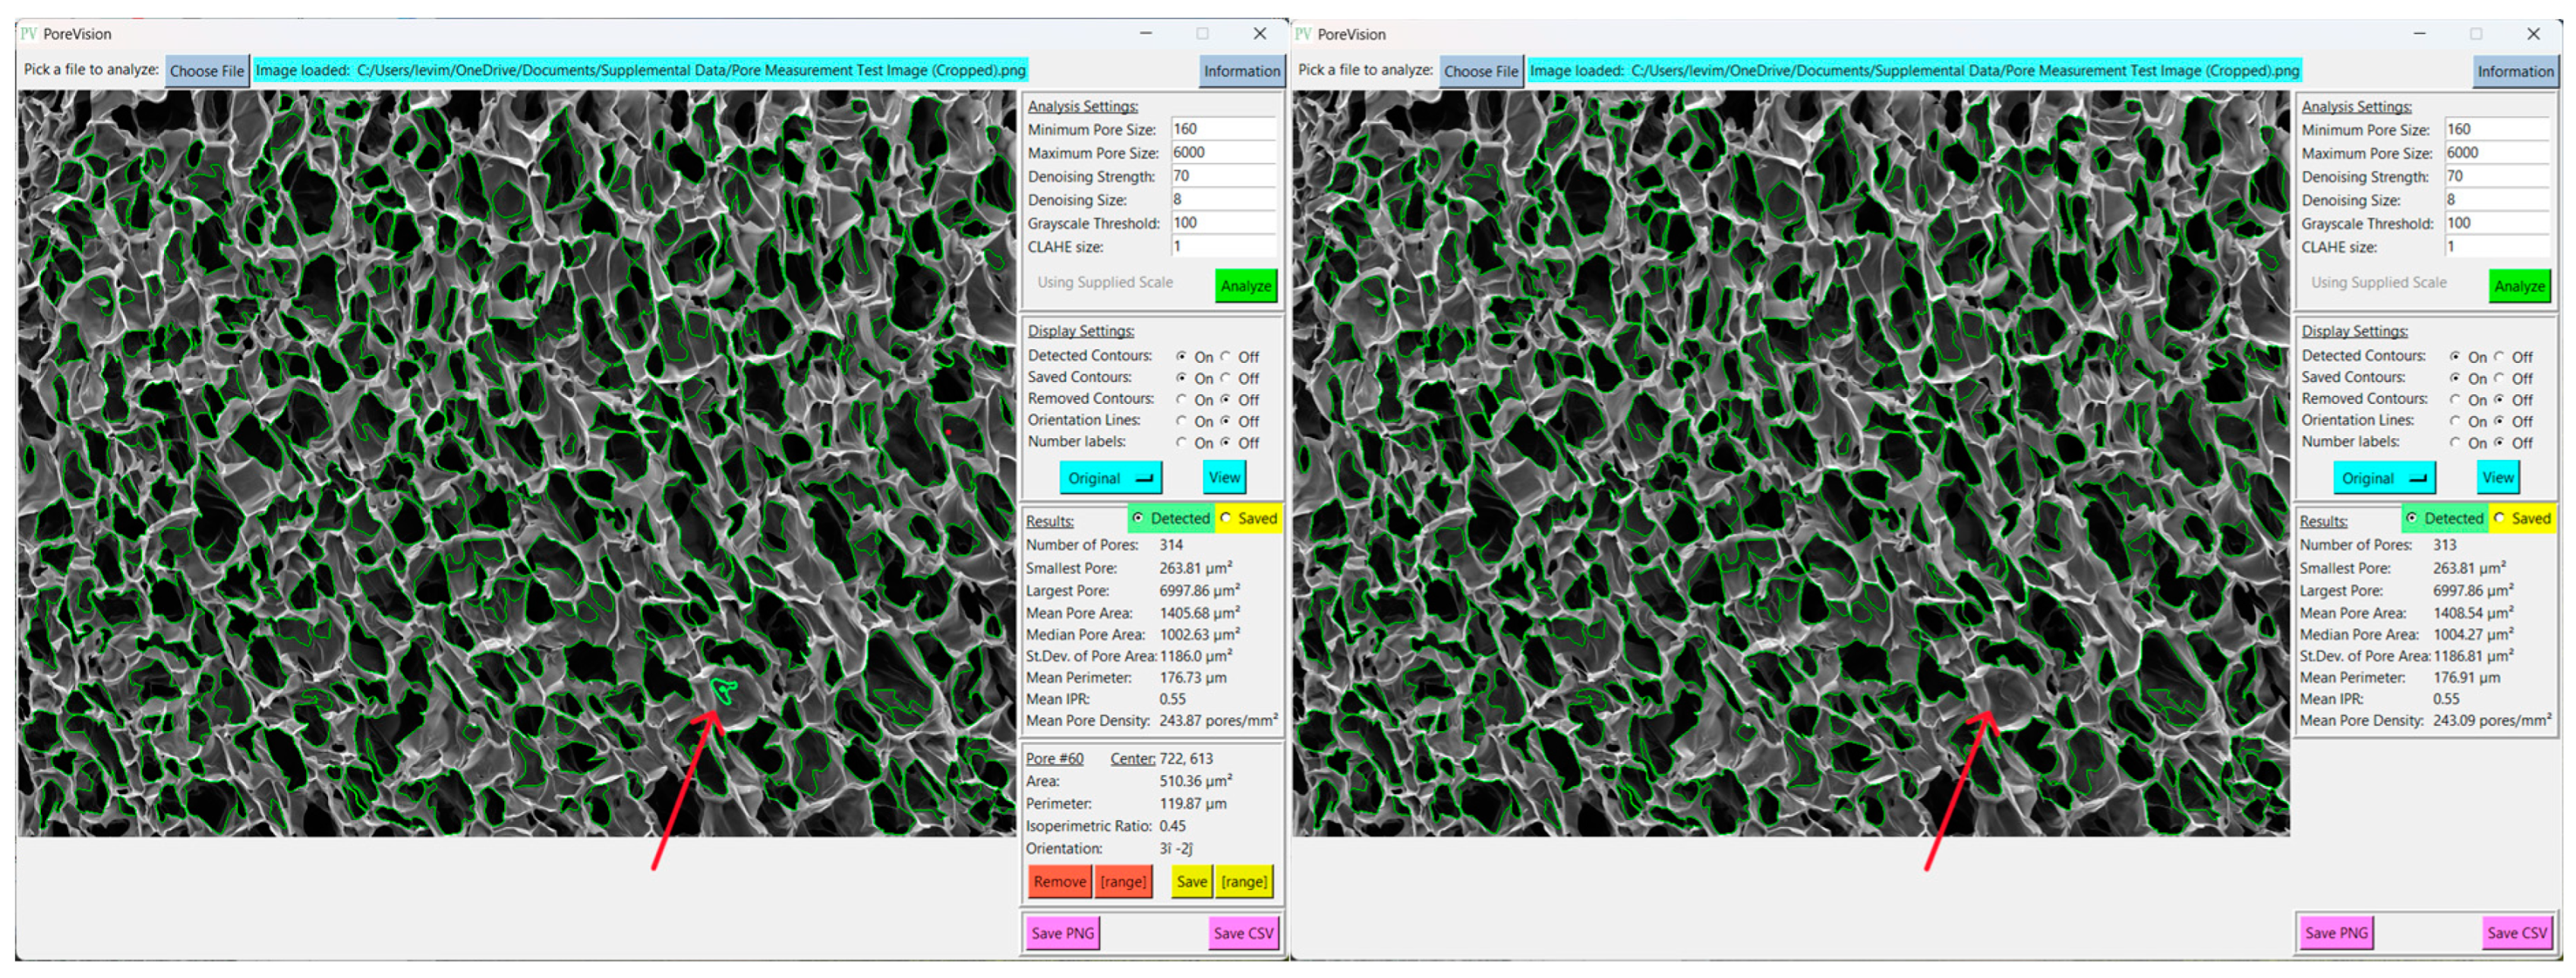Click Grayscale Threshold input field in left window

[x=1222, y=223]
